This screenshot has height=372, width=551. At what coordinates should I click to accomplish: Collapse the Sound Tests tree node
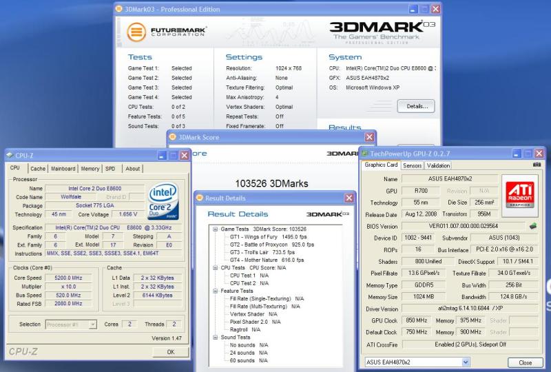[x=215, y=337]
